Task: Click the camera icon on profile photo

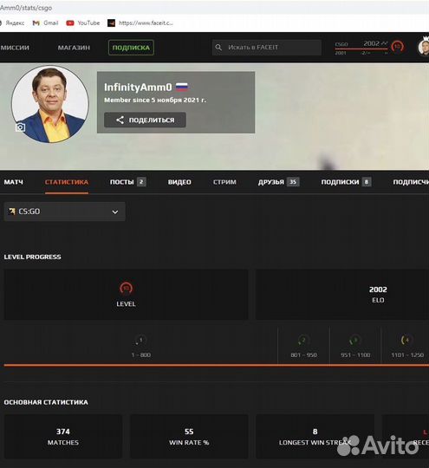Action: coord(20,127)
